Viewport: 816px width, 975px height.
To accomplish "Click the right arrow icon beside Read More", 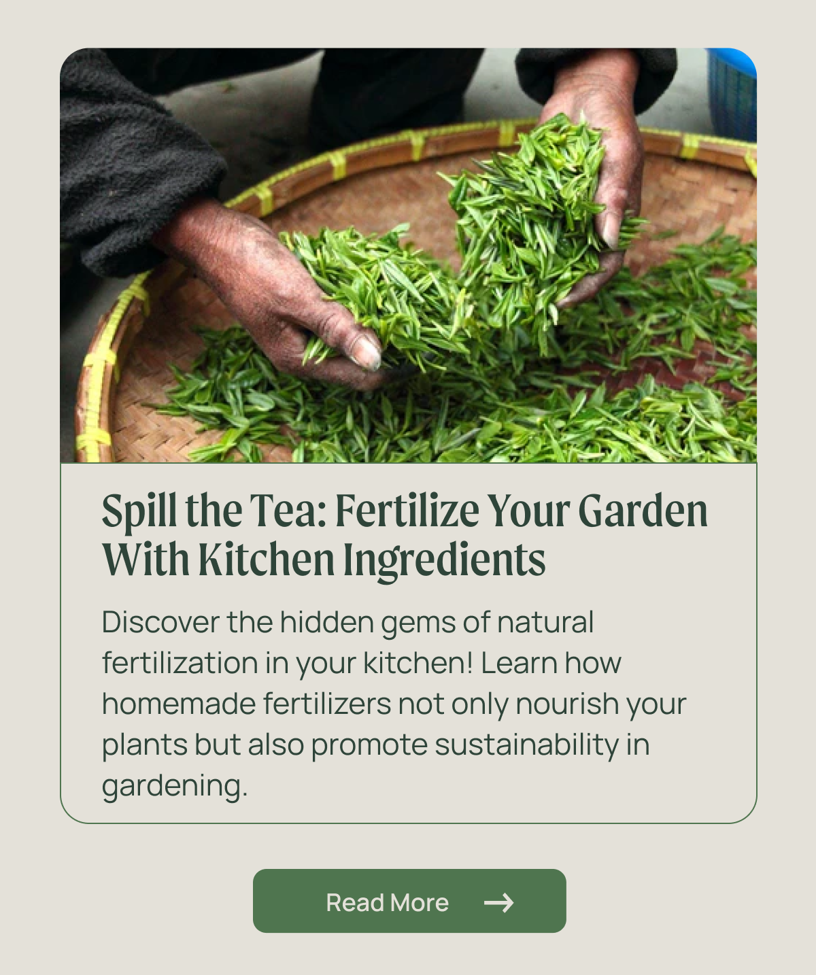I will [x=499, y=902].
